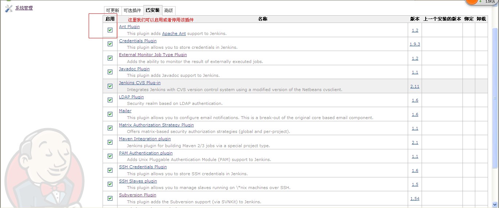Toggle the Javadoc Plugin checkbox
The image size is (499, 208).
click(110, 72)
